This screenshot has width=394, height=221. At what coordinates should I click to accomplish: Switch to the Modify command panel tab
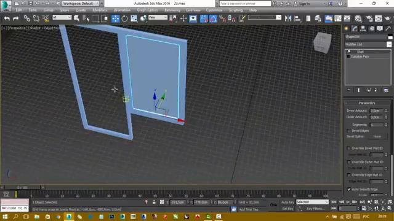click(355, 29)
